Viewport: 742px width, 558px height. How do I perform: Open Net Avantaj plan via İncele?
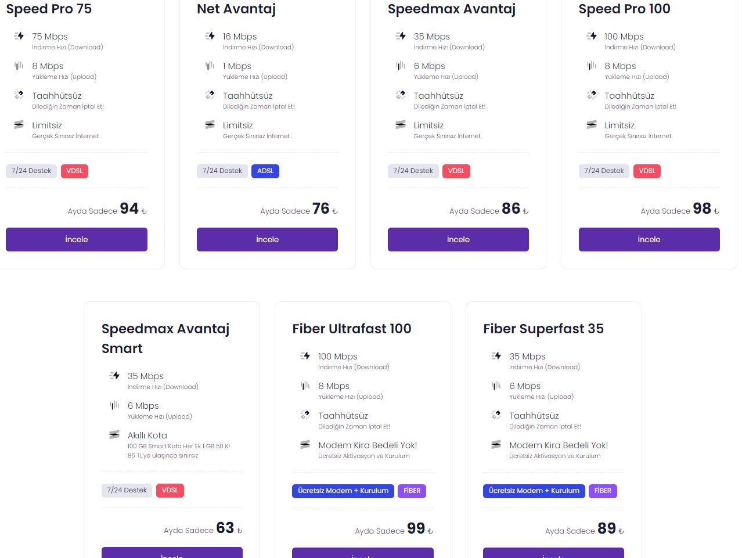point(267,239)
